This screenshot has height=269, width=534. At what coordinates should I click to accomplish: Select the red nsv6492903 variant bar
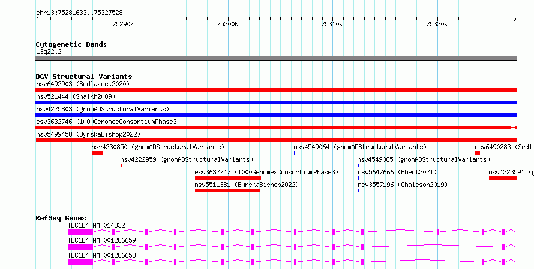tap(276, 90)
